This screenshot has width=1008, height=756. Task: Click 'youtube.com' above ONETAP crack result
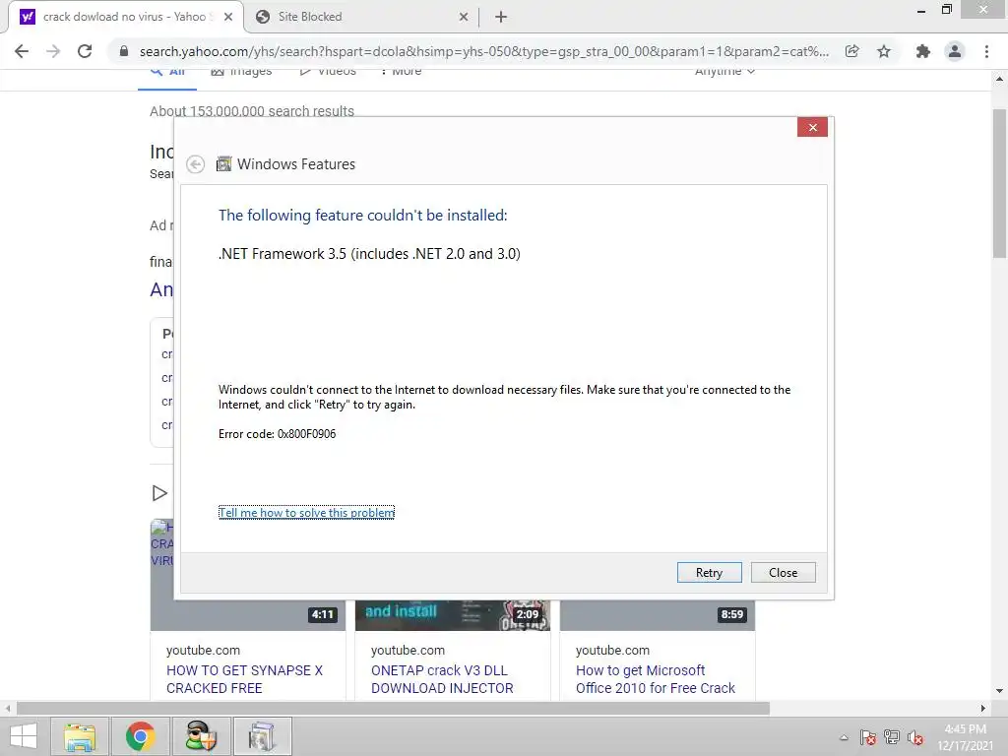tap(408, 650)
